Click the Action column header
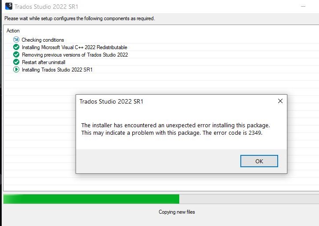 tap(13, 31)
